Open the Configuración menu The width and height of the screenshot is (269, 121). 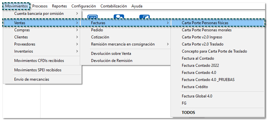click(x=84, y=6)
